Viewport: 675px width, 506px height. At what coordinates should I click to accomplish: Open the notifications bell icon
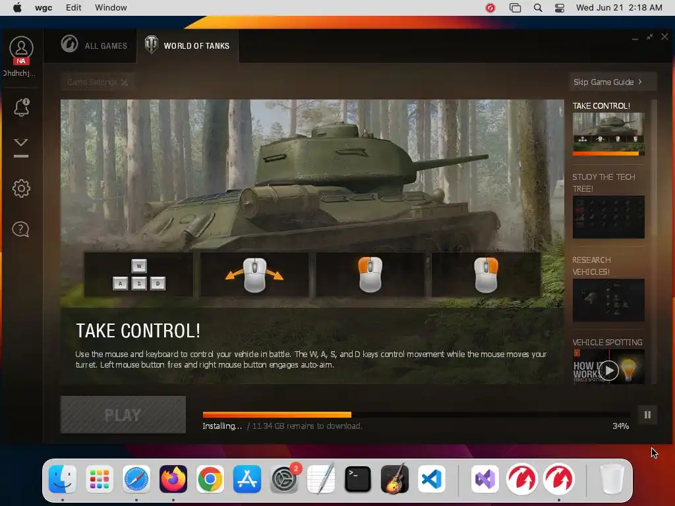(21, 107)
